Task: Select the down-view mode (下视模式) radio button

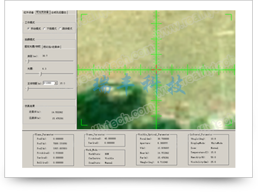Action: coord(44,29)
